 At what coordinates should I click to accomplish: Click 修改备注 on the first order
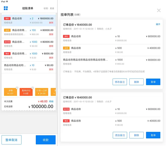click(x=120, y=82)
